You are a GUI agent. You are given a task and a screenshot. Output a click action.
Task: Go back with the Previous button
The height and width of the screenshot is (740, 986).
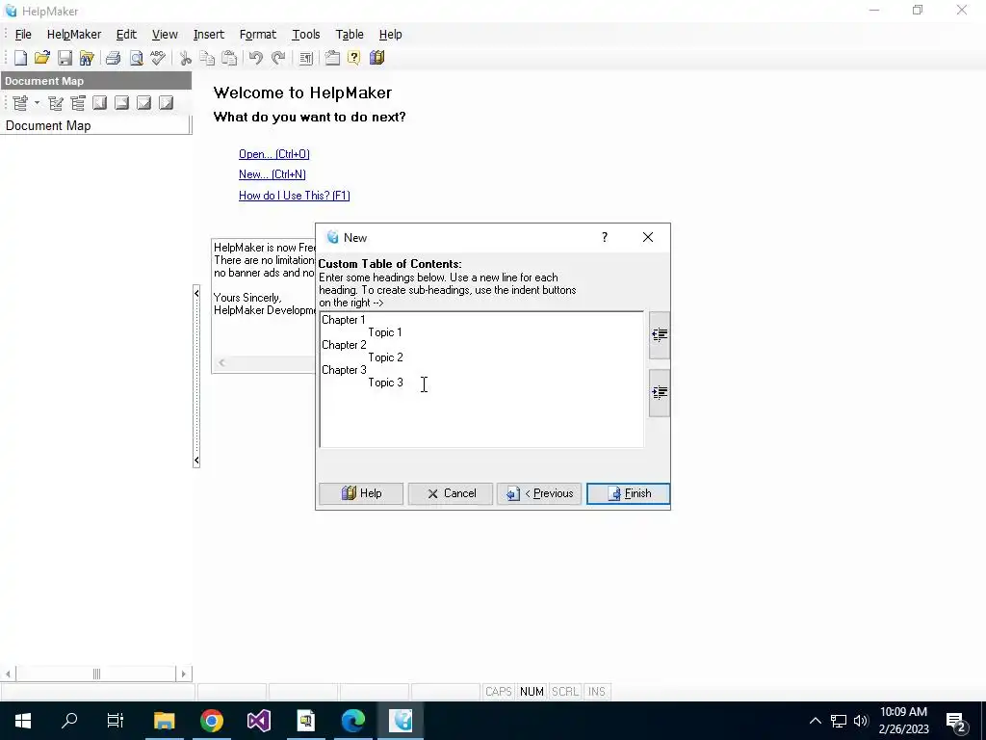click(x=539, y=494)
